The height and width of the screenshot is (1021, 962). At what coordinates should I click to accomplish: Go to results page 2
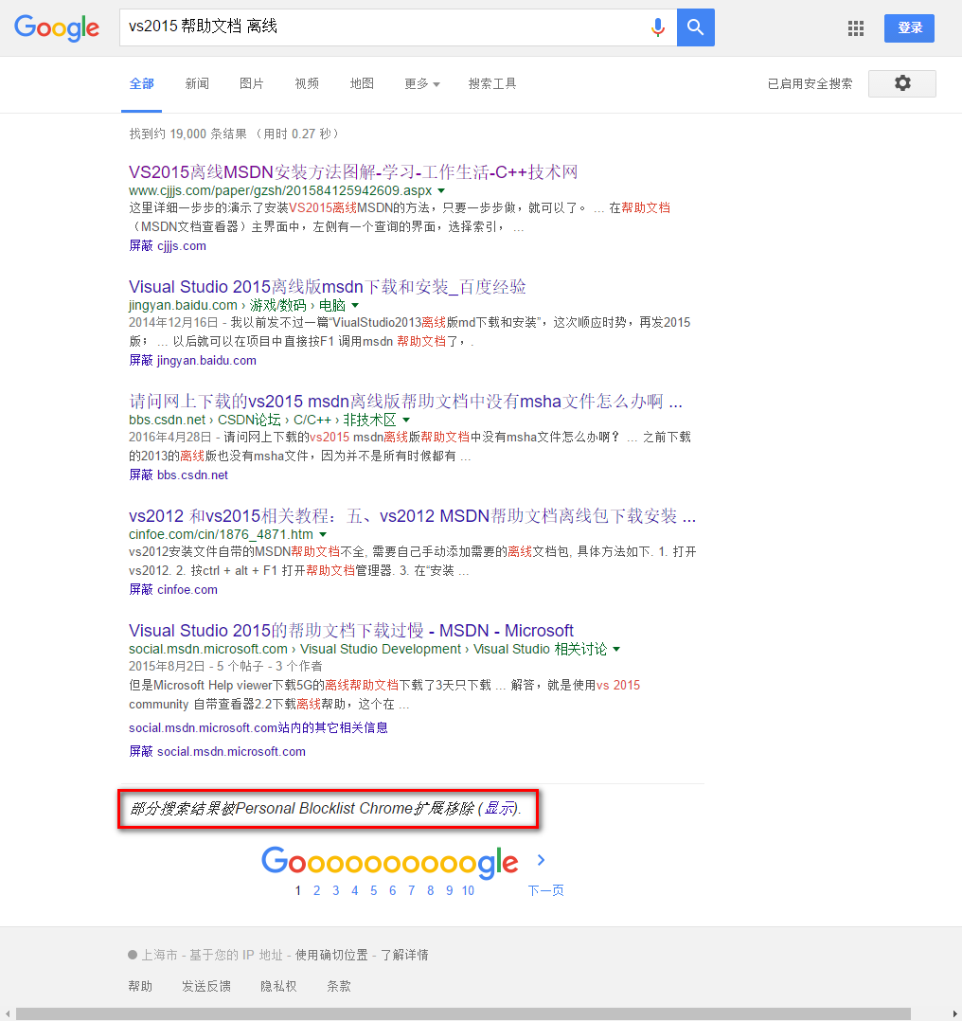[x=317, y=890]
